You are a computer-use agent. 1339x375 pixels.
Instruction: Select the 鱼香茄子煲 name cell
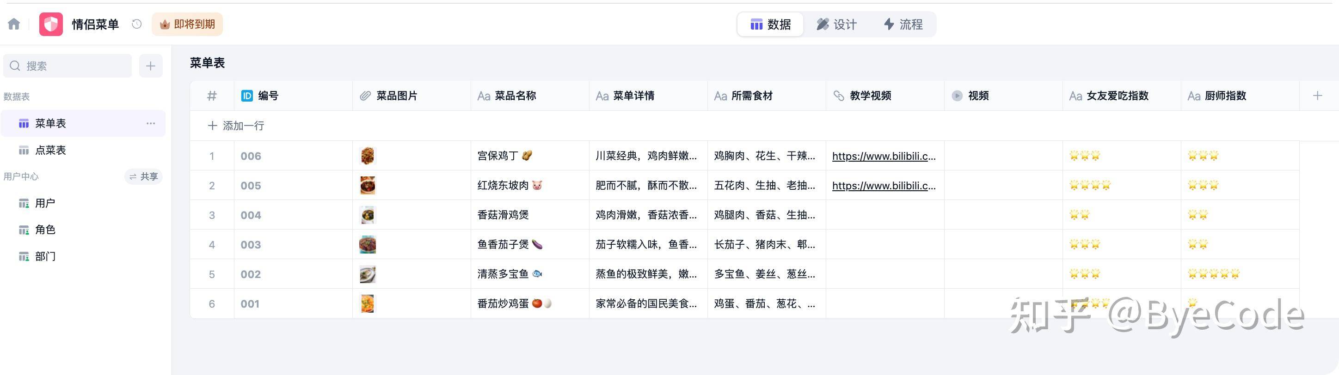530,245
